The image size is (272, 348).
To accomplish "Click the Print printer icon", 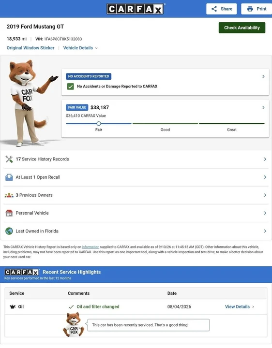I will coord(250,9).
